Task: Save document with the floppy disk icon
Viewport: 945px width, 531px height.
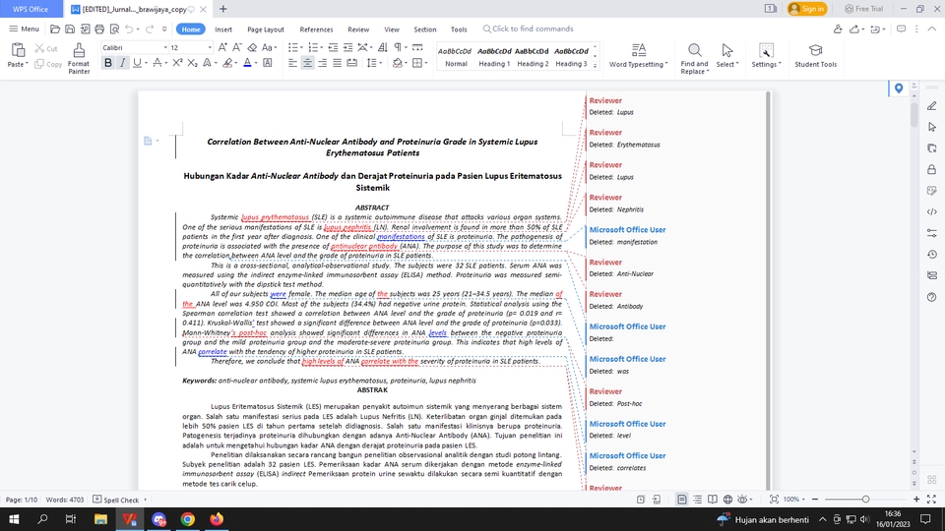Action: pyautogui.click(x=70, y=29)
